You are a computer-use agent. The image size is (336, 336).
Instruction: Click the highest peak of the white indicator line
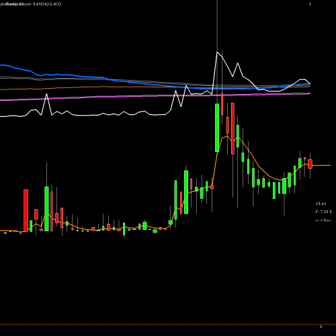(217, 52)
